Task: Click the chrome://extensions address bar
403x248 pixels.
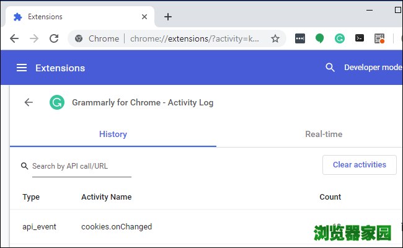Action: tap(192, 38)
